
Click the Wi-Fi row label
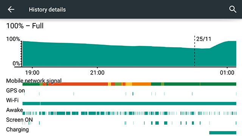12,100
